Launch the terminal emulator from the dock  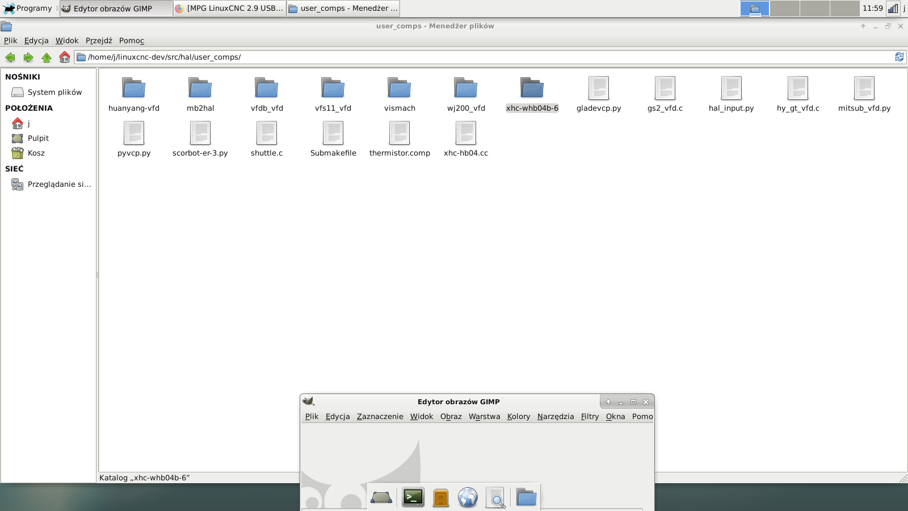pos(413,497)
